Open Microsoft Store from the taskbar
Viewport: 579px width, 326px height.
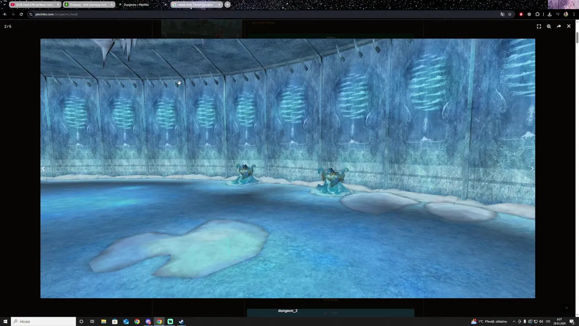(x=115, y=321)
